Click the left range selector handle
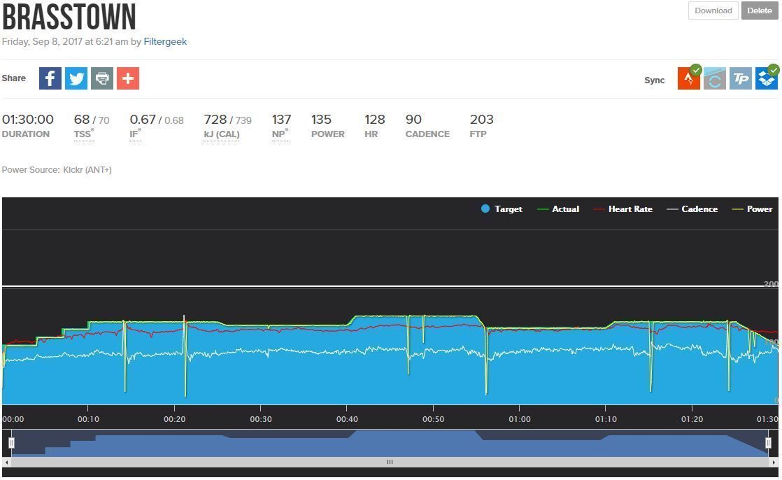Image resolution: width=782 pixels, height=480 pixels. [12, 443]
